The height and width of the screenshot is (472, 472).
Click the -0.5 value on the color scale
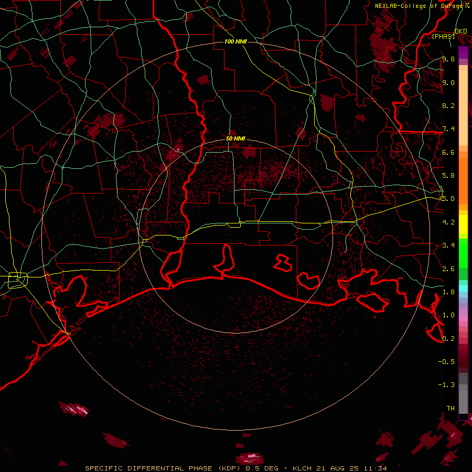point(446,362)
